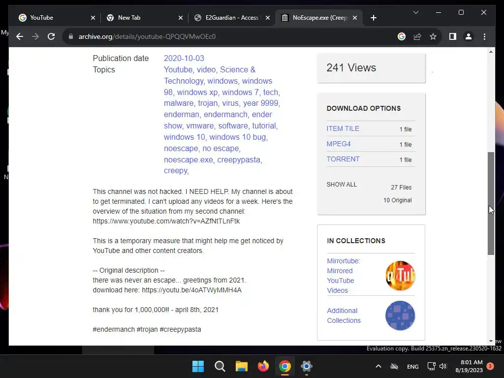Switch to the E2Guardian - Access tab

point(232,18)
